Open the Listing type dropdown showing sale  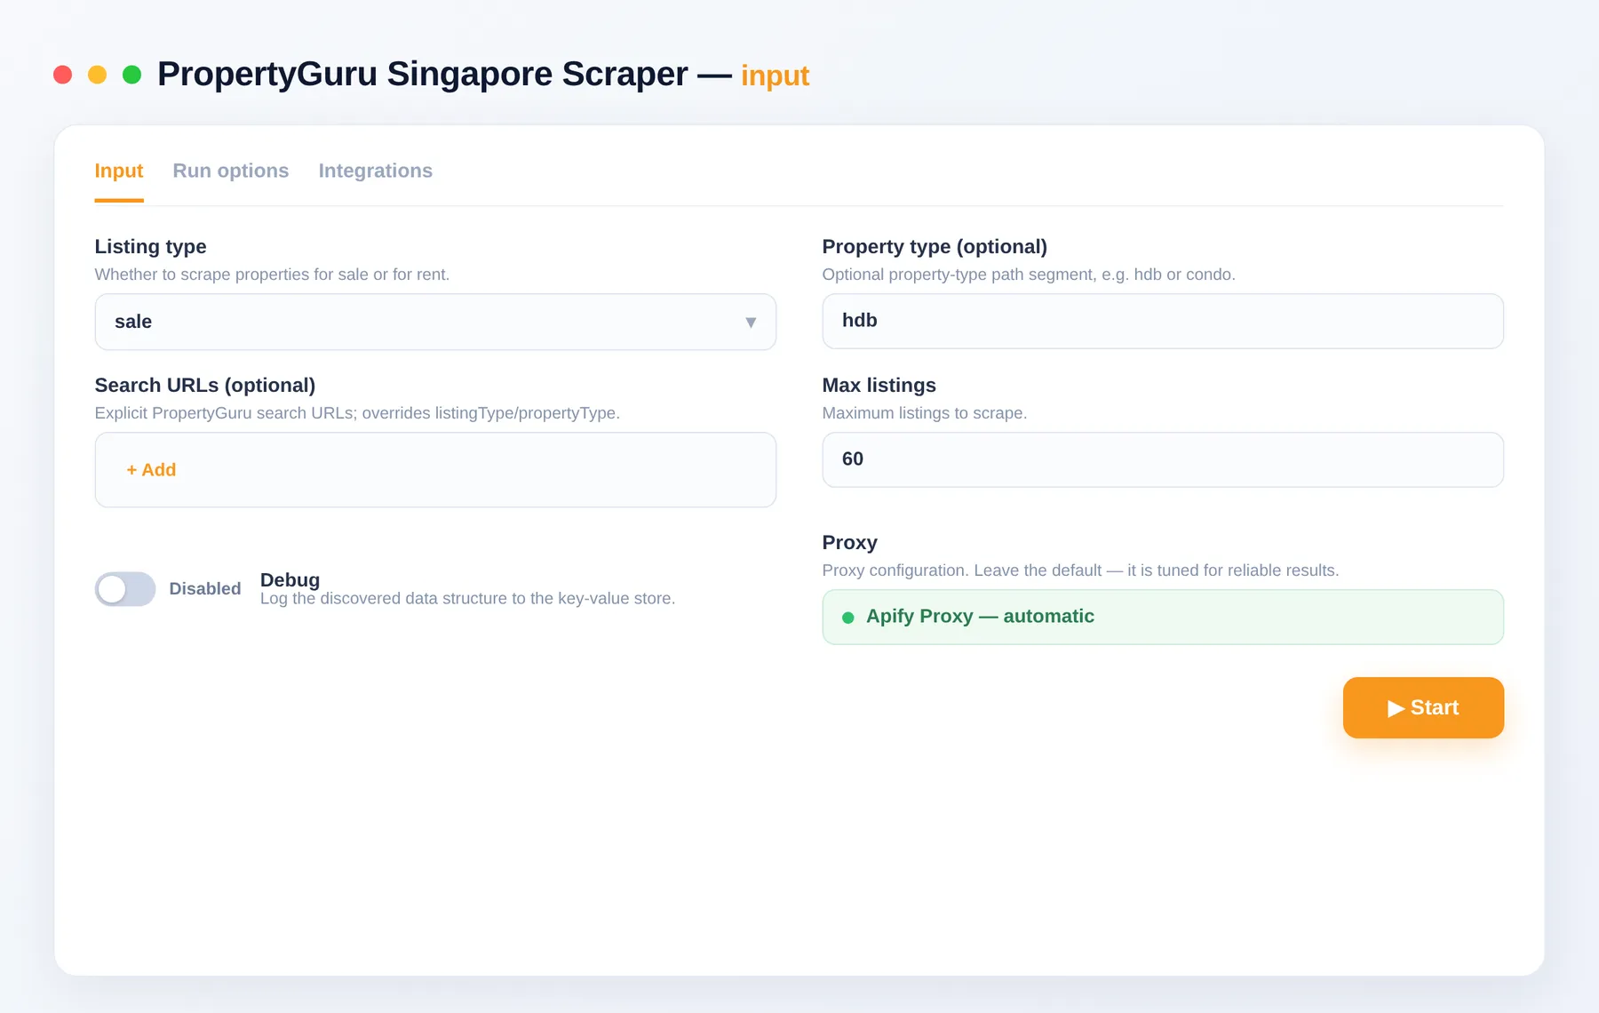click(435, 322)
